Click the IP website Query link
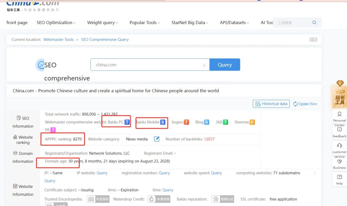Image resolution: width=347 pixels, height=206 pixels. click(x=102, y=173)
